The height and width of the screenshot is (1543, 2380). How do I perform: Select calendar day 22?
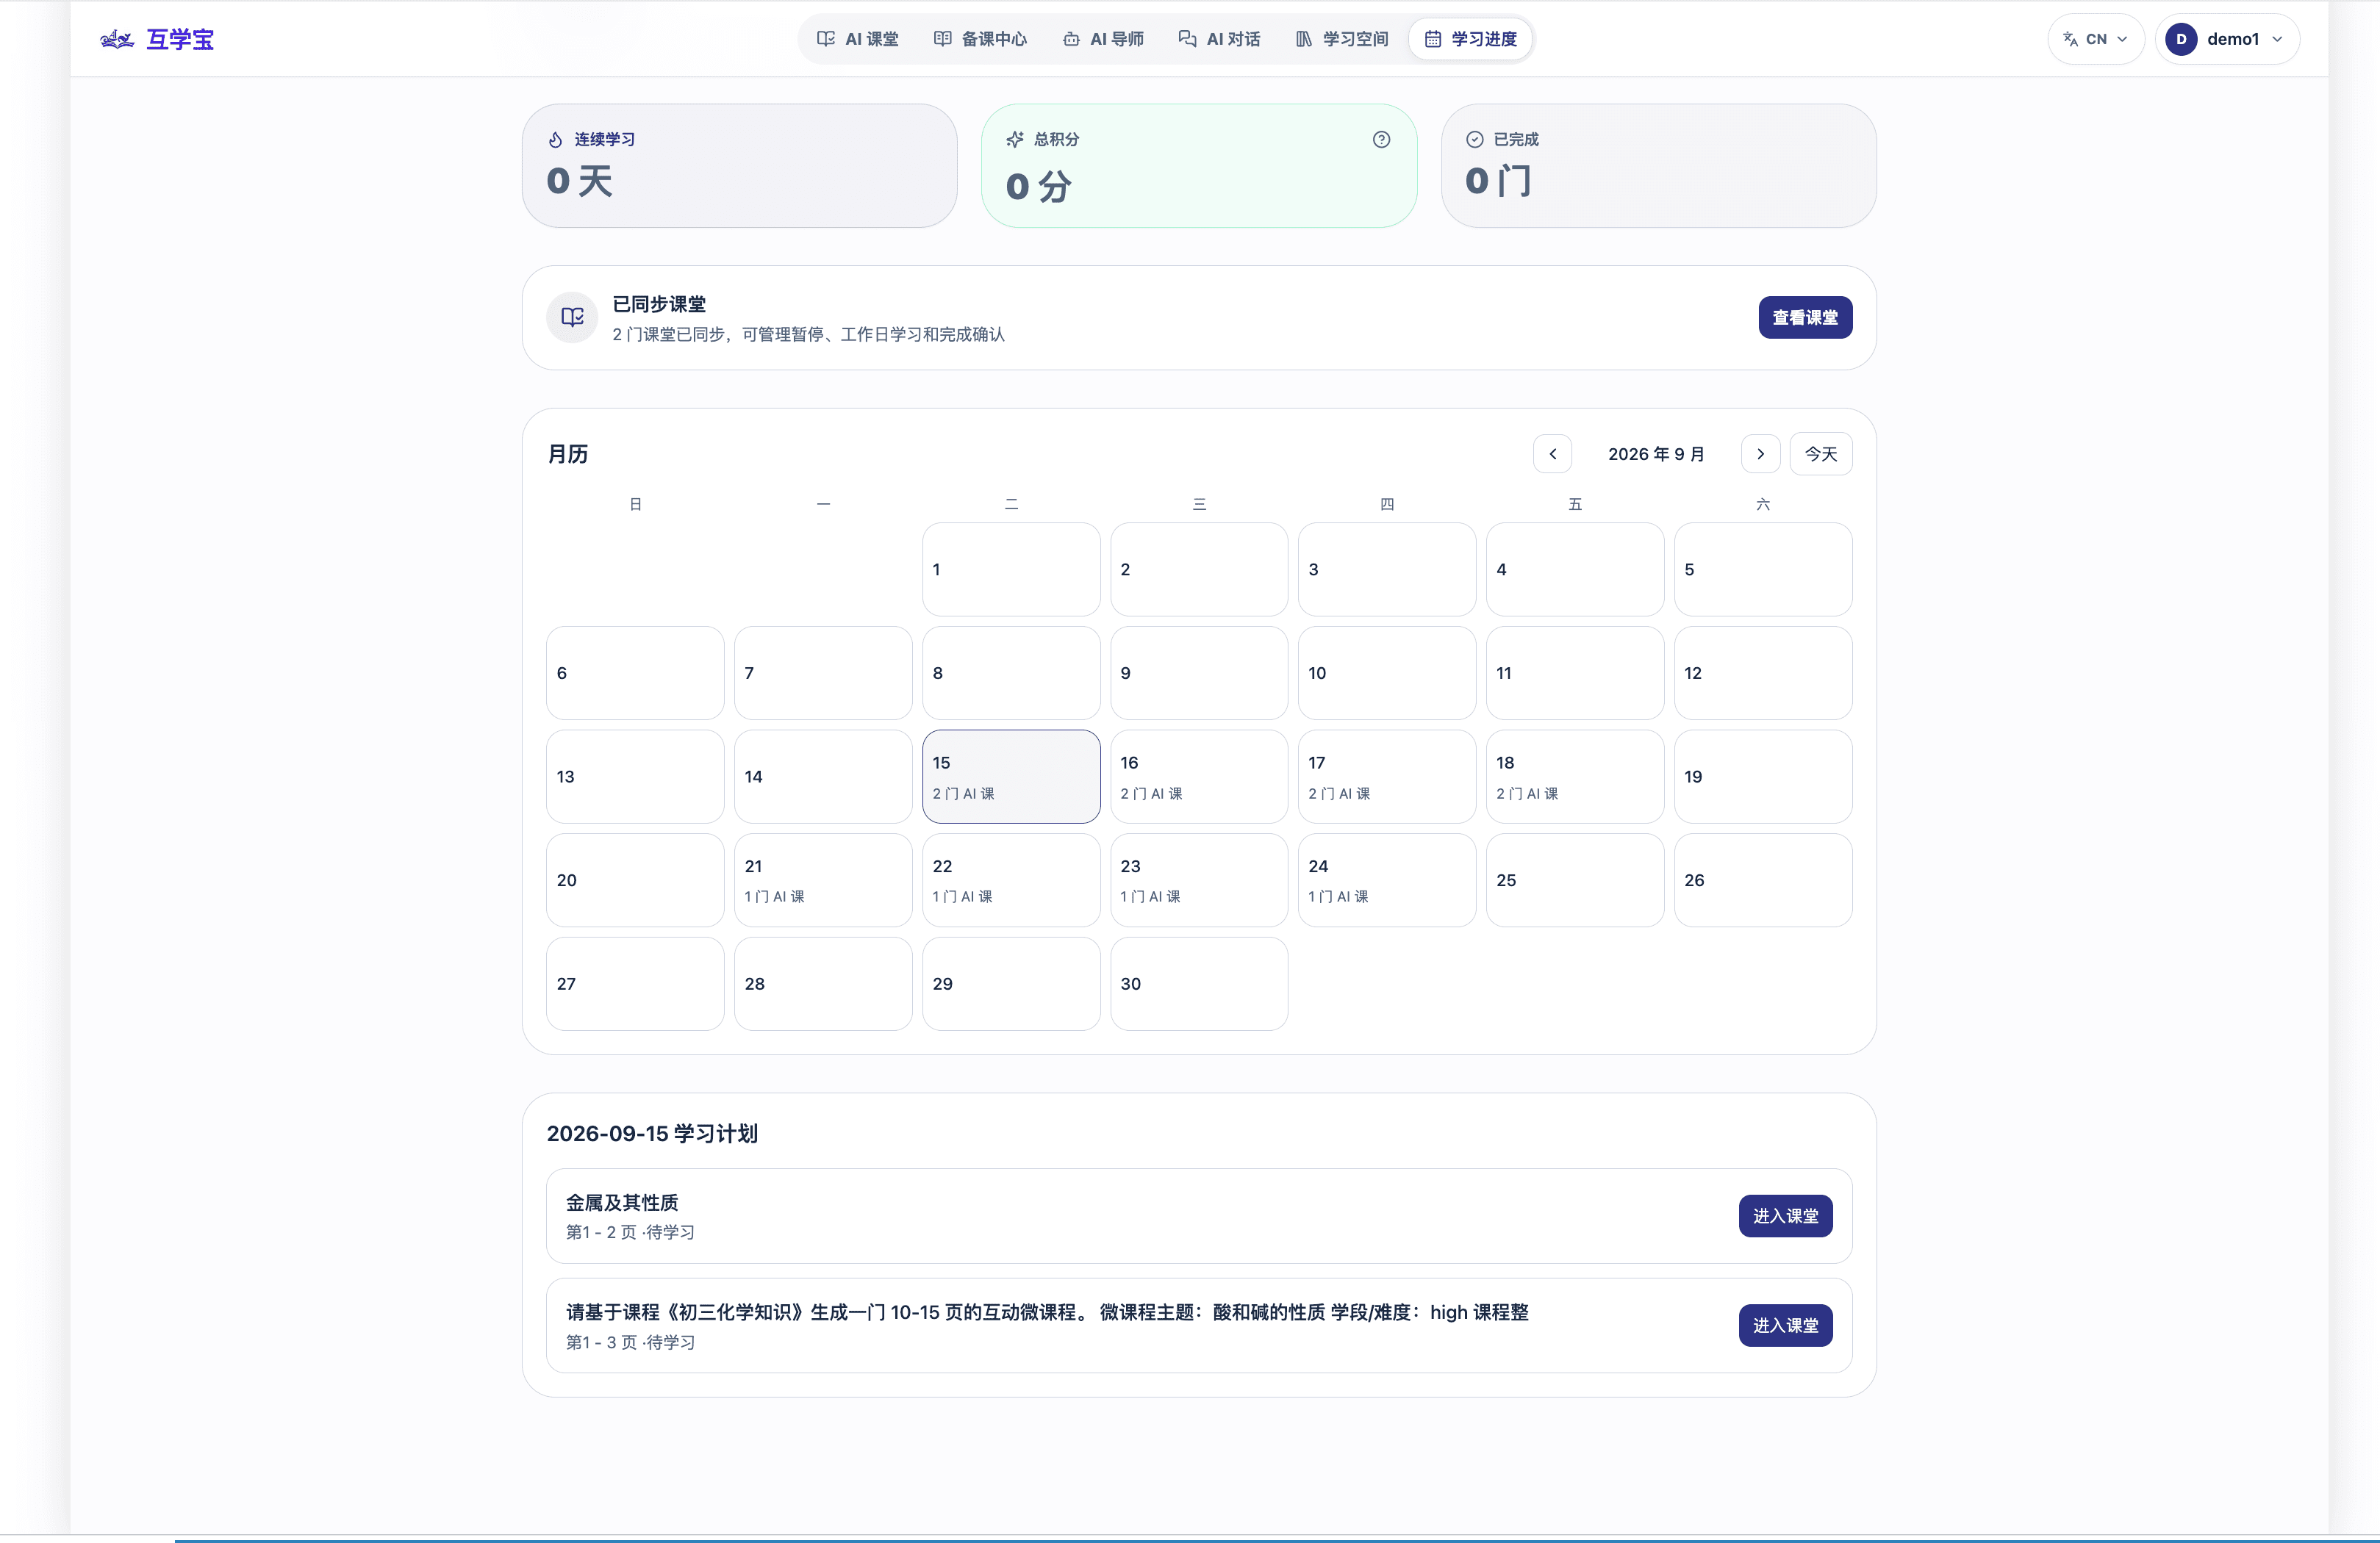1011,880
